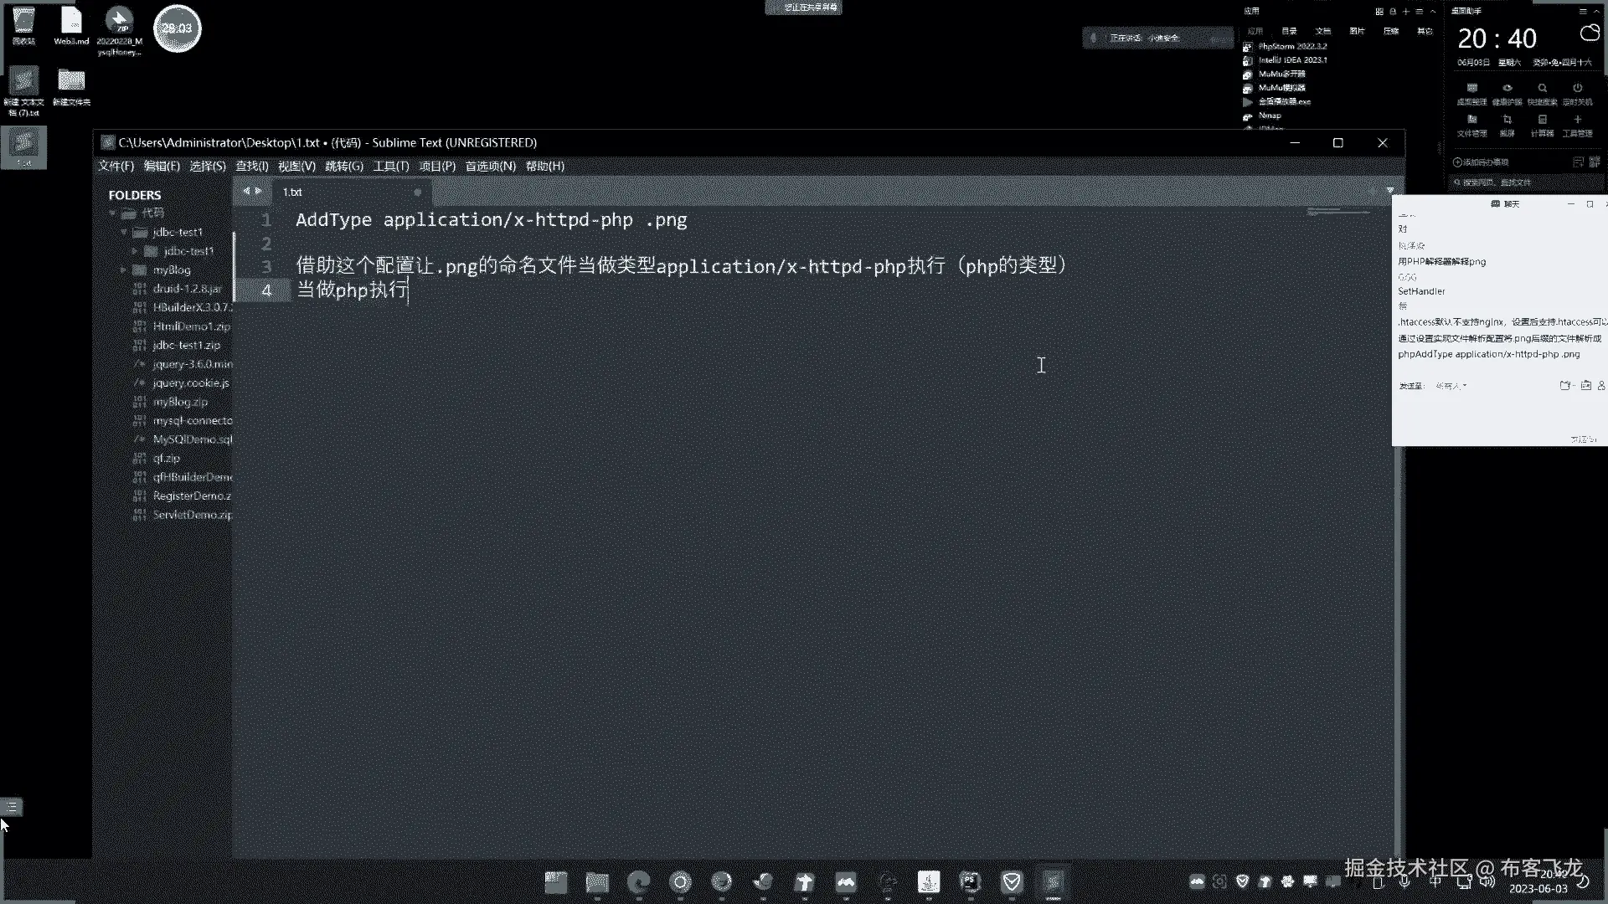Open the 查找(I) menu
Viewport: 1608px width, 904px height.
click(251, 166)
